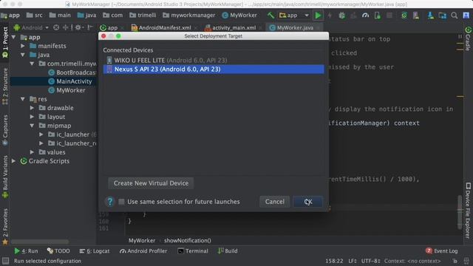
Task: Expand the manifests folder
Action: coord(23,46)
